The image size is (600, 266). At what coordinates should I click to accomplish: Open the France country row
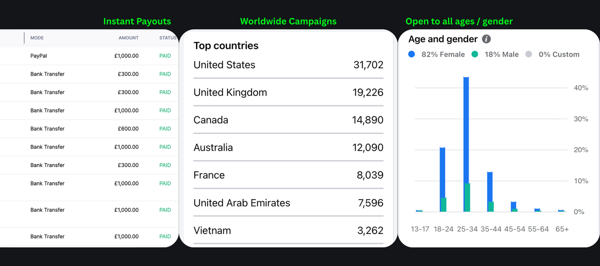pos(288,175)
